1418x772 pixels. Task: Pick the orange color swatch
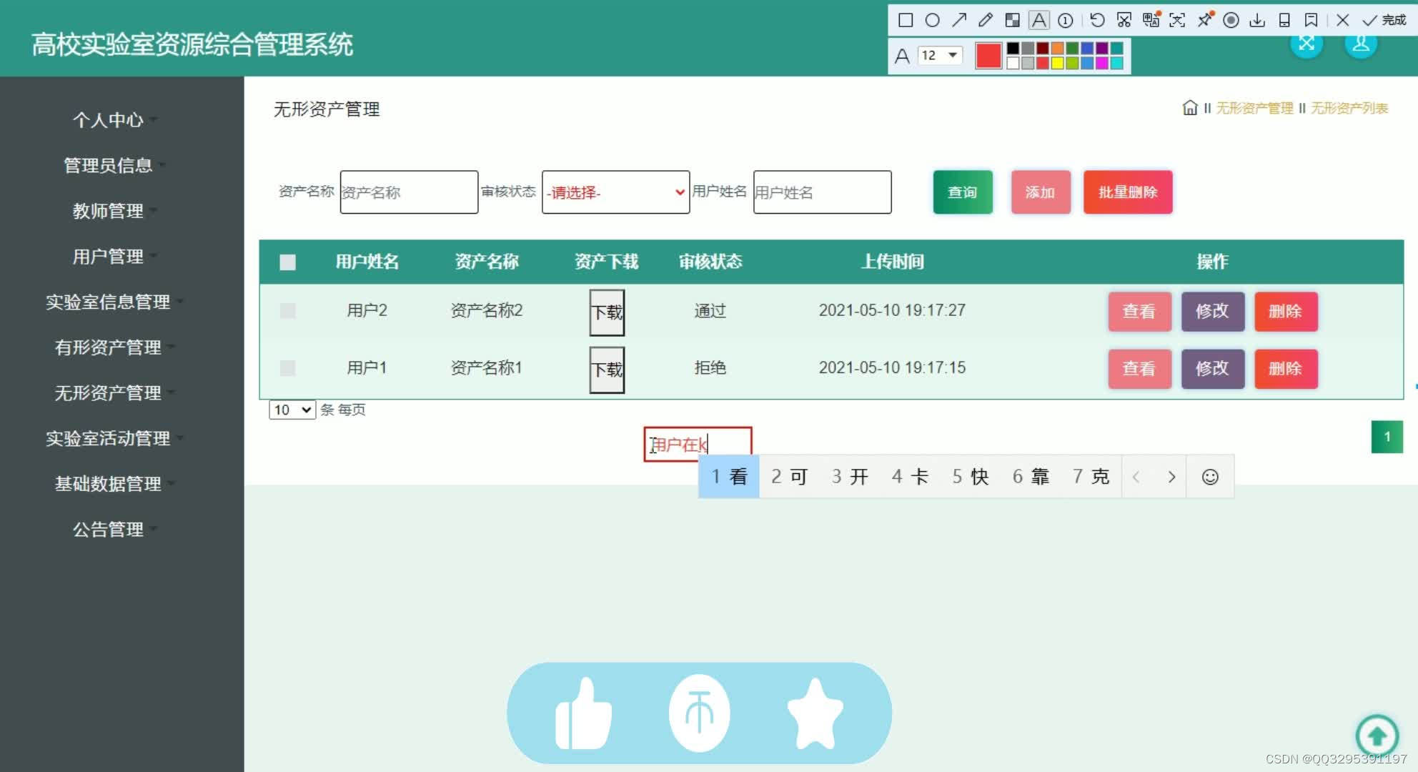coord(1057,49)
